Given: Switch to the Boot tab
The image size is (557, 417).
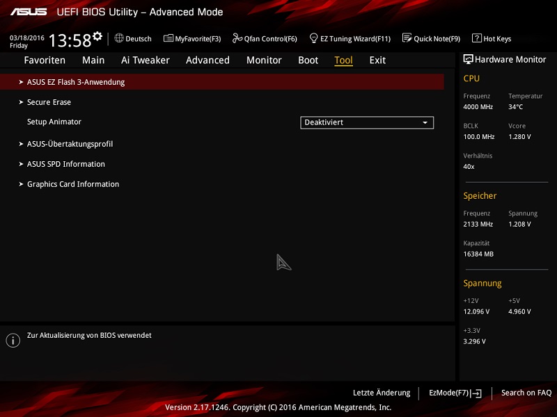Looking at the screenshot, I should (x=308, y=60).
